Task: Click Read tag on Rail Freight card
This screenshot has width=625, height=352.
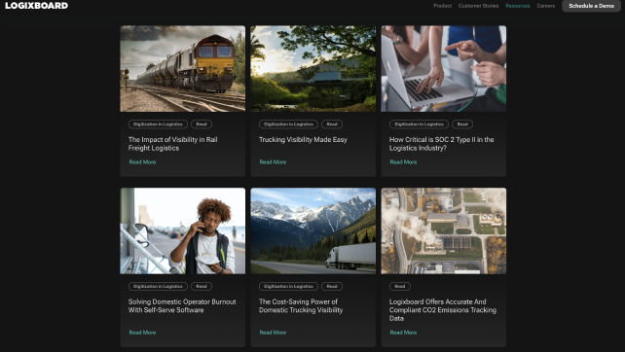Action: point(202,124)
